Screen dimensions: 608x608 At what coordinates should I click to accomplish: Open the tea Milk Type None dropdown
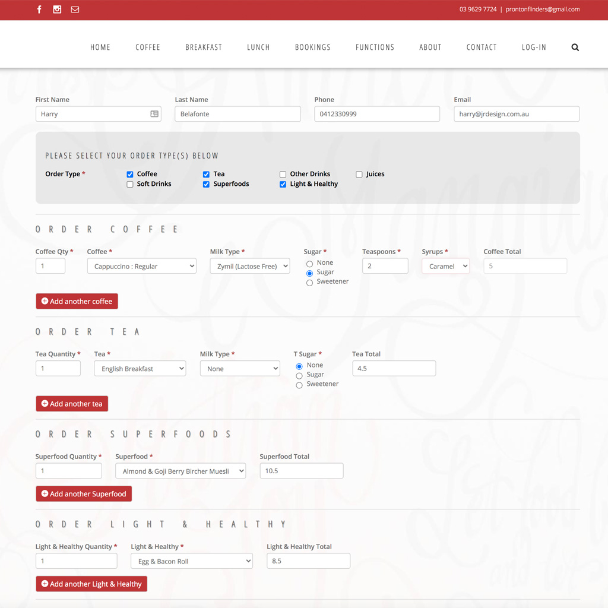(240, 368)
